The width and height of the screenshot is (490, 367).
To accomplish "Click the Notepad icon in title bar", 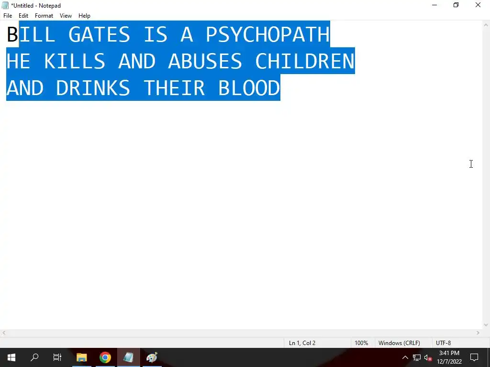I will click(5, 5).
